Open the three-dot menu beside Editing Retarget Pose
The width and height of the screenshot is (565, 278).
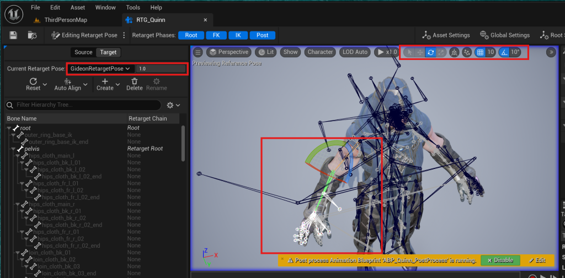tap(124, 35)
